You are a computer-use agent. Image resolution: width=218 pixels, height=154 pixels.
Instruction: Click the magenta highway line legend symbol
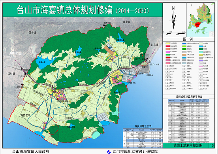click(201, 66)
